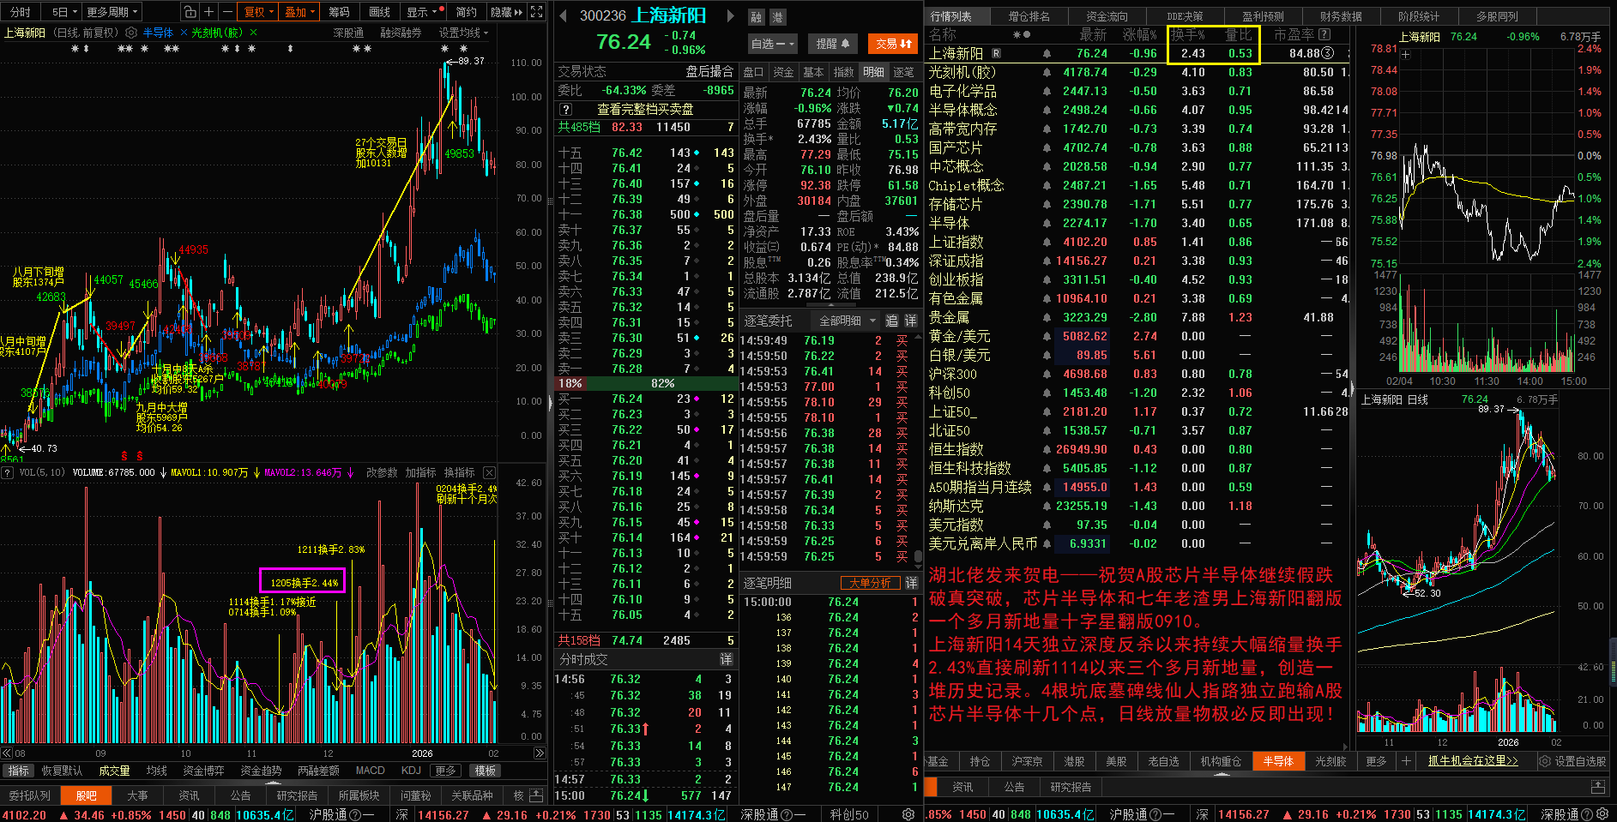Pop out the right-side news panel

point(1597,787)
